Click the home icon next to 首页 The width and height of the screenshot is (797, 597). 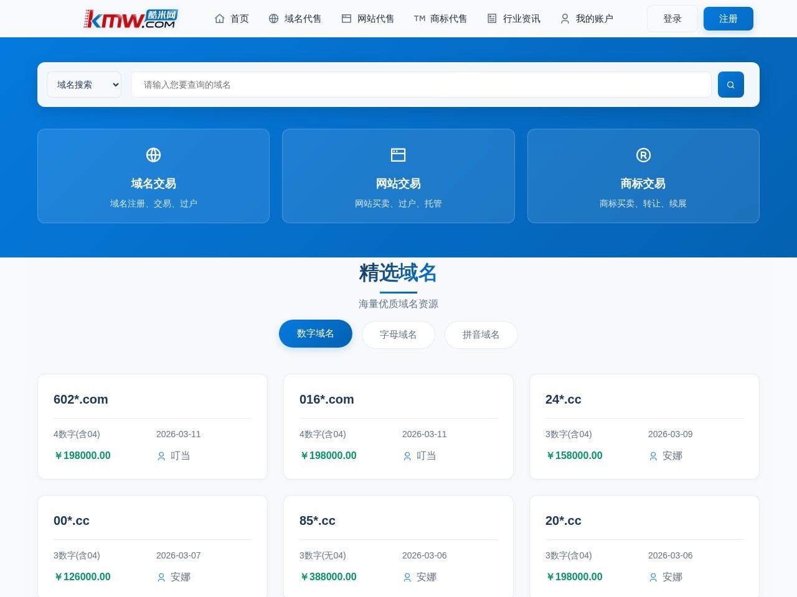coord(219,19)
